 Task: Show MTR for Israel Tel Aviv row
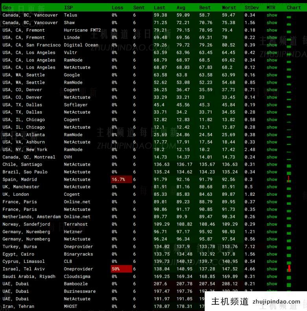click(272, 269)
